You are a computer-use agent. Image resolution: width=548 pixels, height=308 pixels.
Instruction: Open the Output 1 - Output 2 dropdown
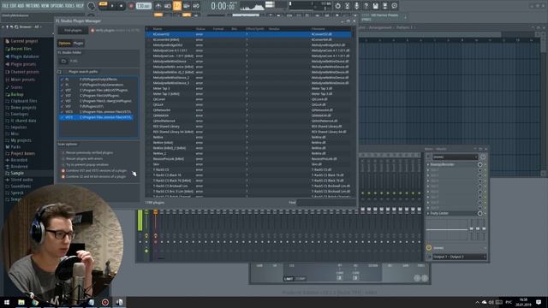[x=459, y=257]
